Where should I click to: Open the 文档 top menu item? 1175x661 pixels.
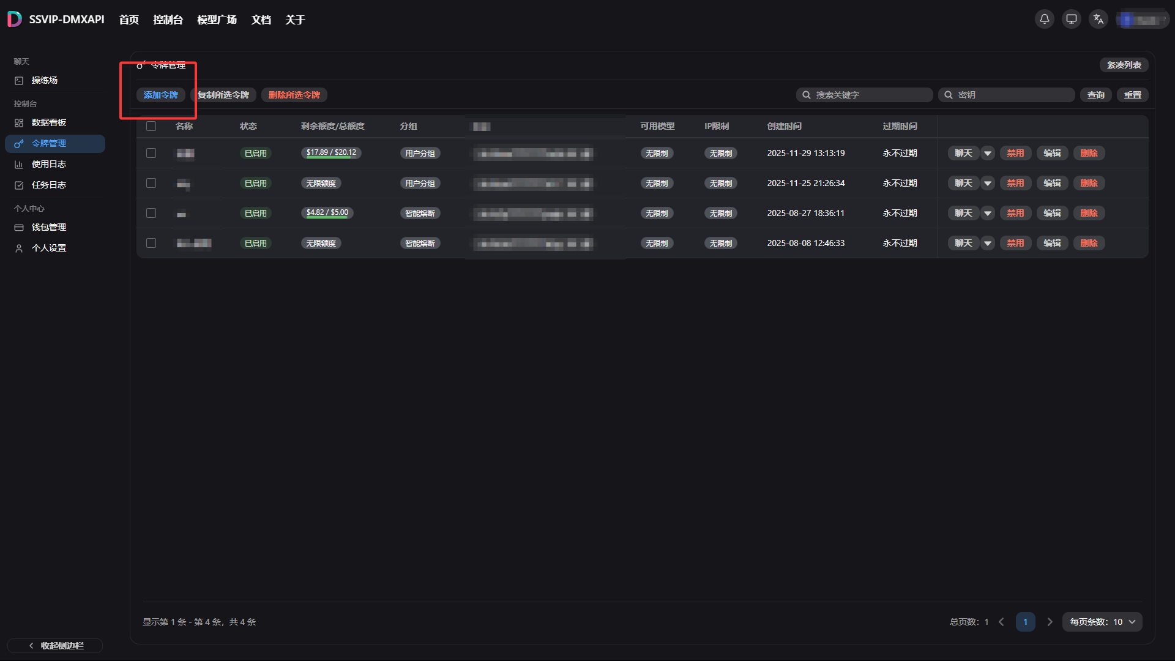point(261,20)
